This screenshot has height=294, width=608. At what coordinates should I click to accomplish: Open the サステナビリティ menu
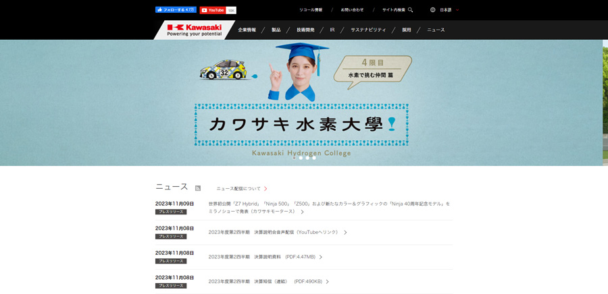click(368, 30)
